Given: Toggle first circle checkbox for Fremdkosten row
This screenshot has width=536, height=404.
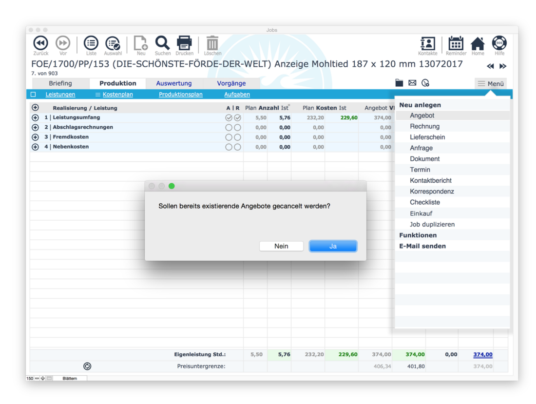Looking at the screenshot, I should pyautogui.click(x=229, y=137).
